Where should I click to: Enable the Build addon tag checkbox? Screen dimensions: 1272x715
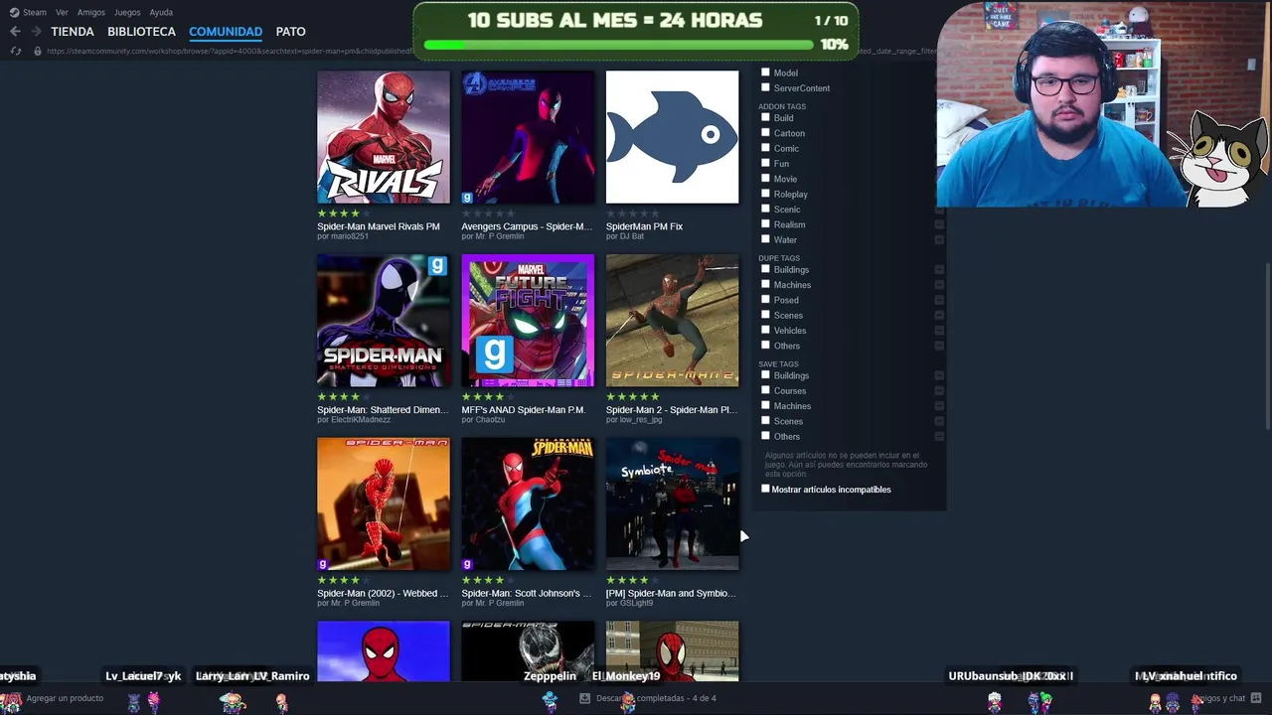765,117
